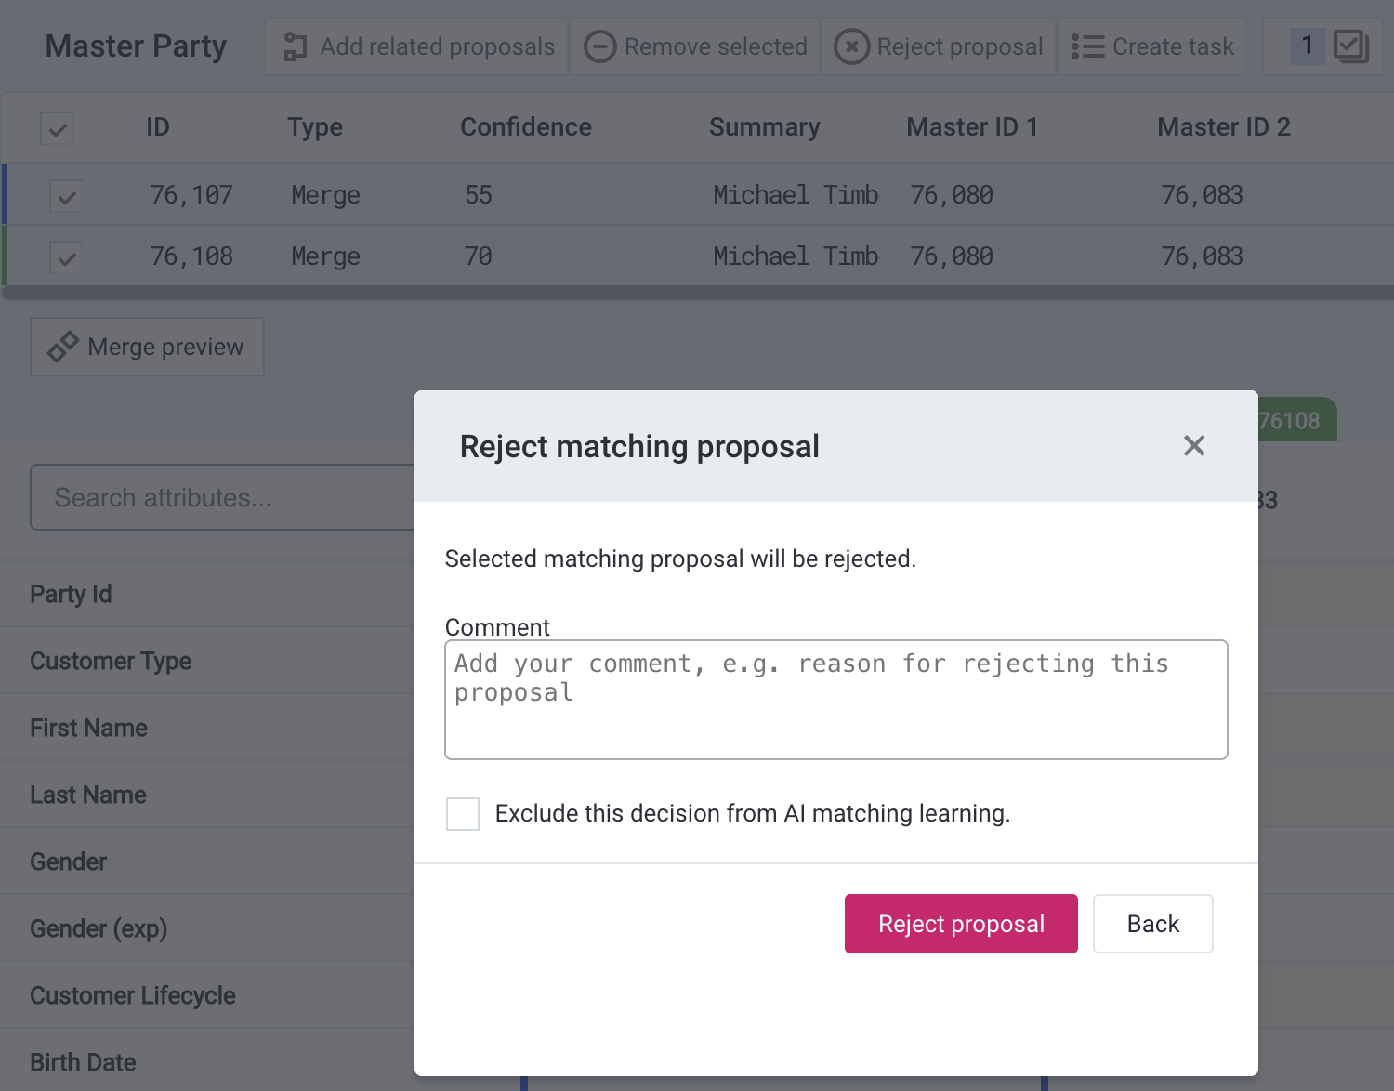The image size is (1394, 1091).
Task: Click the Create task list icon
Action: coord(1087,46)
